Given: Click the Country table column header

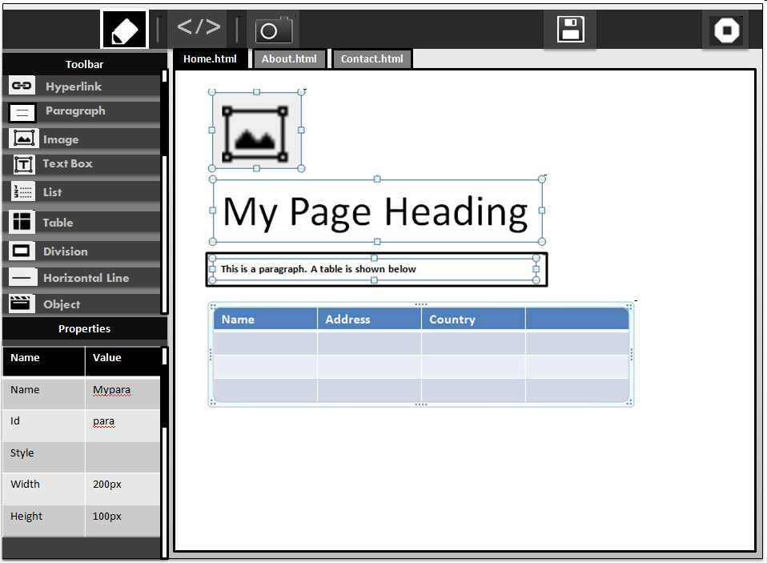Looking at the screenshot, I should tap(452, 320).
